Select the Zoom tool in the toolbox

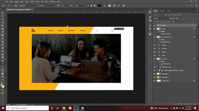pyautogui.click(x=2, y=77)
